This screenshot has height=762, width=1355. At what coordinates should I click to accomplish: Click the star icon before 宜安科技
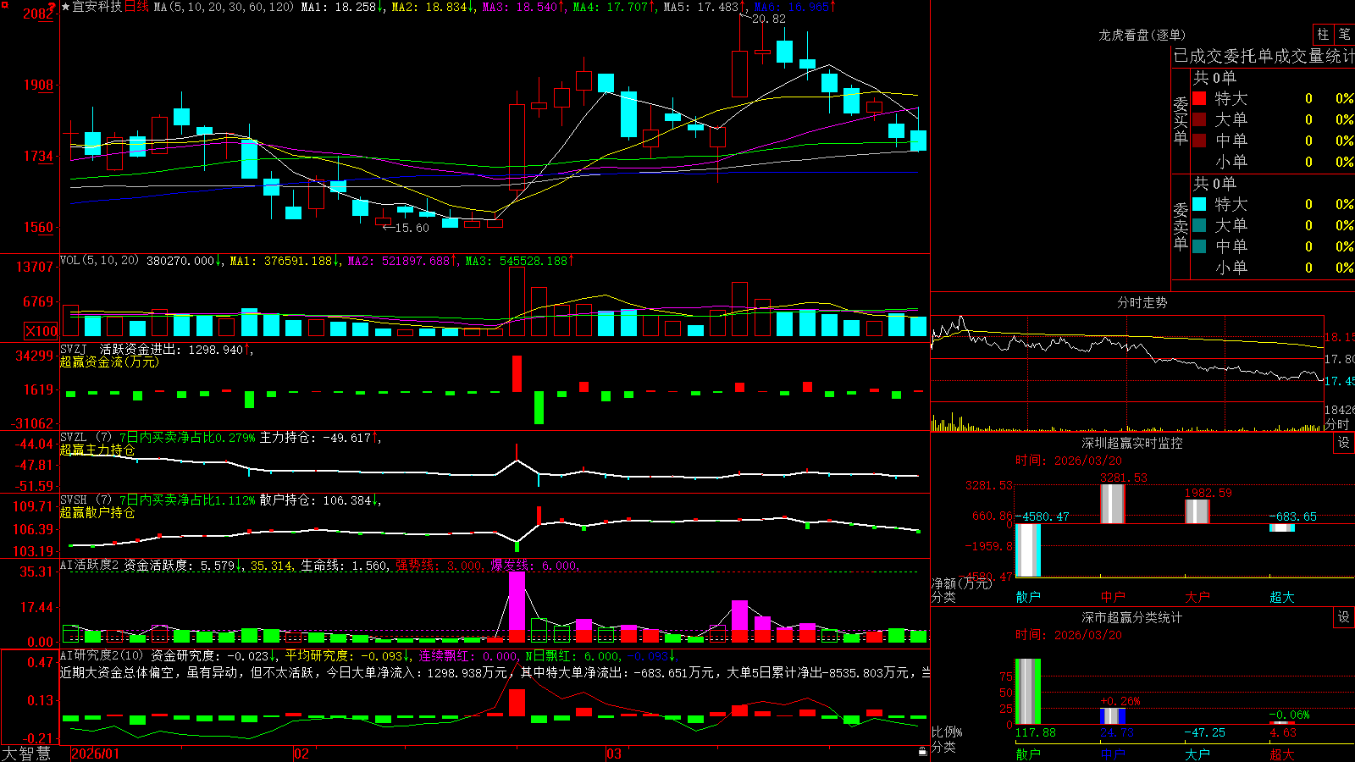tap(66, 7)
